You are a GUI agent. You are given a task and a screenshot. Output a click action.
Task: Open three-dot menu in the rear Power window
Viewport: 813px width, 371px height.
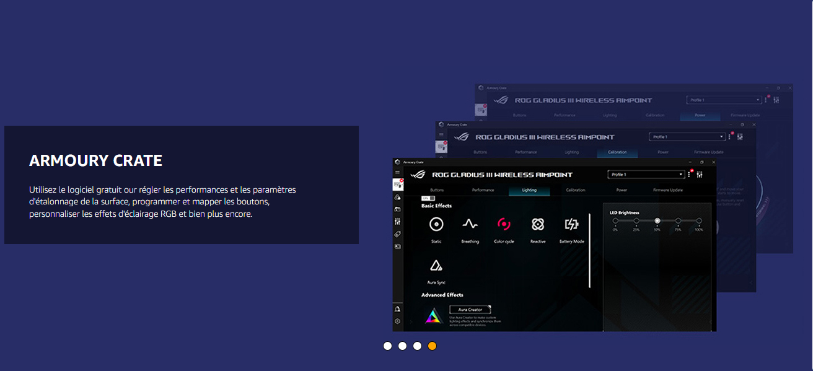(767, 100)
